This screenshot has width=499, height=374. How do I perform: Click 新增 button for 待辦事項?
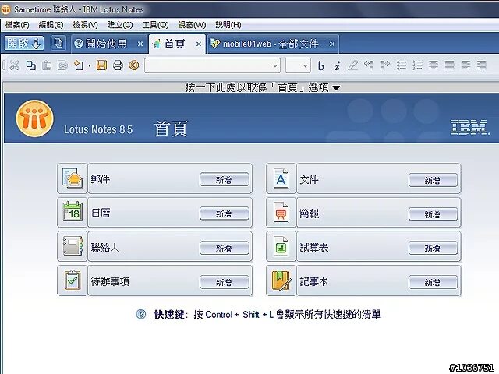click(x=225, y=282)
